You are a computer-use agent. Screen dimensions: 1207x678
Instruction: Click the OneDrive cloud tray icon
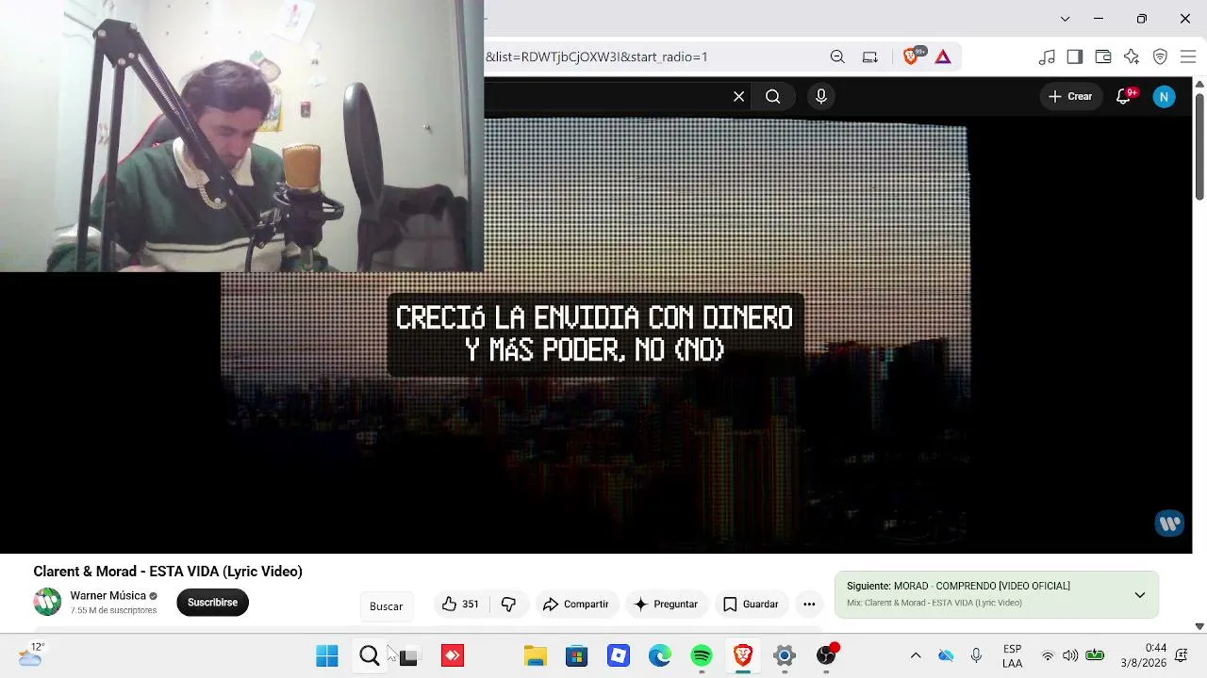pyautogui.click(x=946, y=655)
